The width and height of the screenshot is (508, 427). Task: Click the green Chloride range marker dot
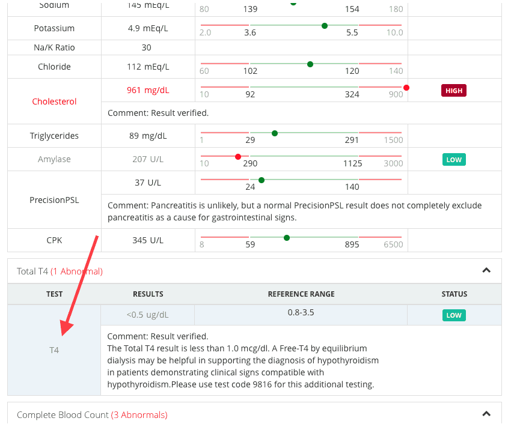(x=310, y=64)
